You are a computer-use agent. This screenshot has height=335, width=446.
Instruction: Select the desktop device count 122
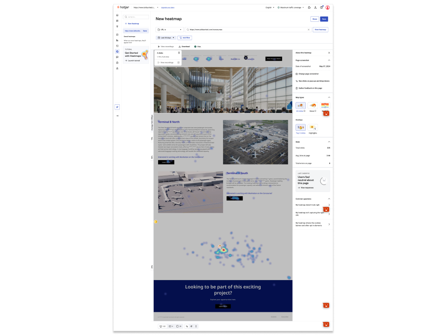click(x=163, y=326)
